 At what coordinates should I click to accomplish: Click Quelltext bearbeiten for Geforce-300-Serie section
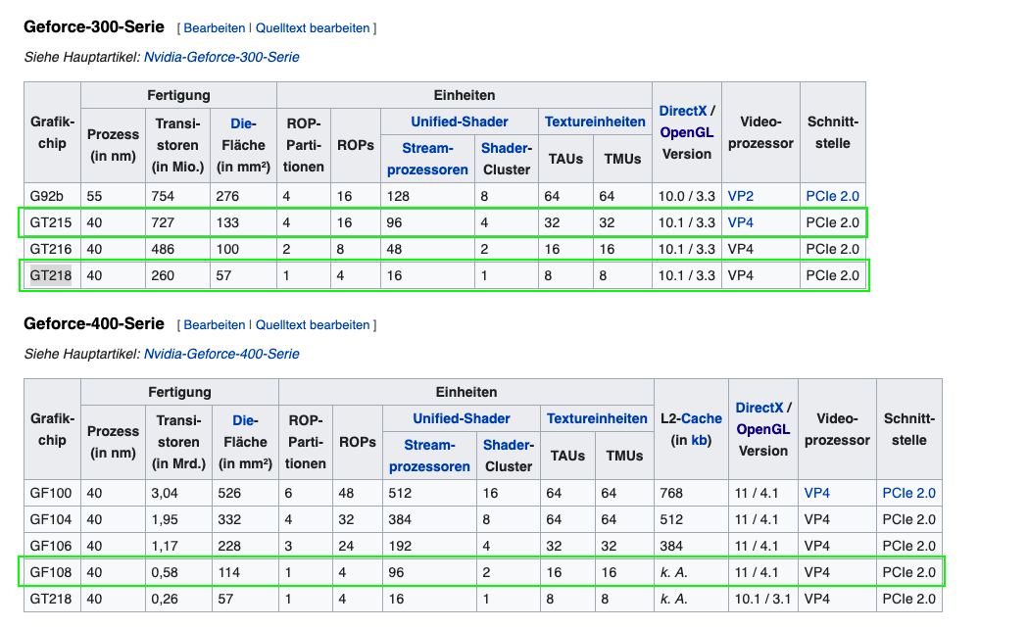click(312, 28)
